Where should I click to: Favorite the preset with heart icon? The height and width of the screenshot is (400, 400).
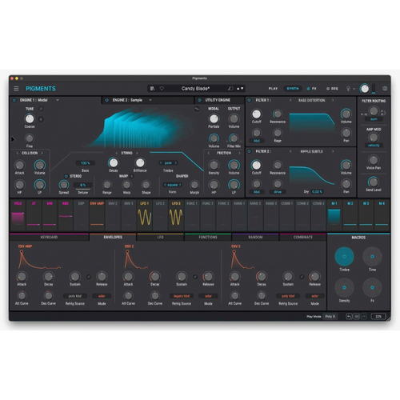162,89
